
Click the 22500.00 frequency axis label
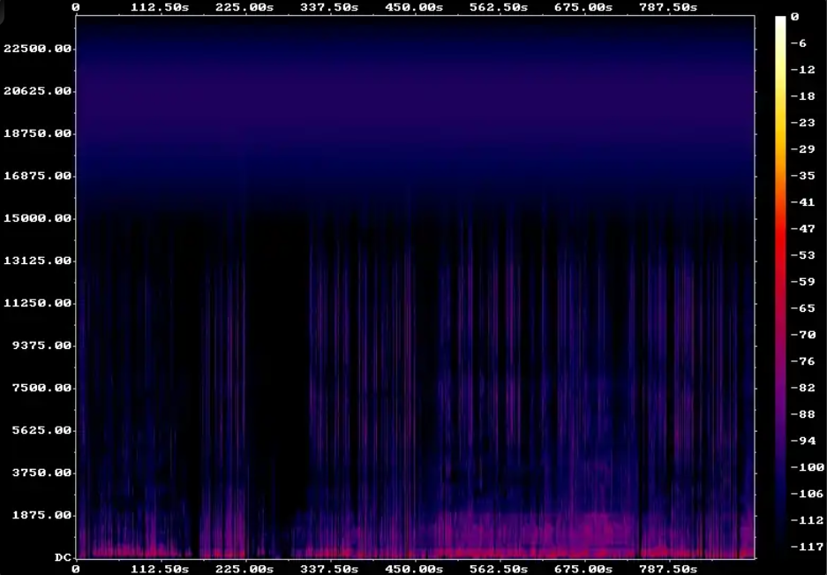tap(37, 49)
